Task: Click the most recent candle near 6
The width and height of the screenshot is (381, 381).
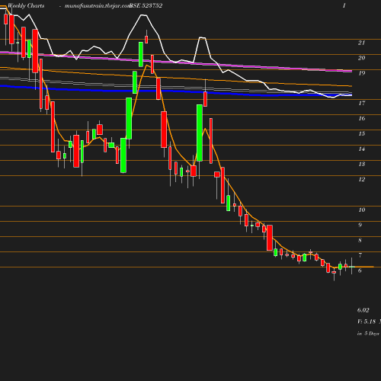Action: tap(352, 266)
